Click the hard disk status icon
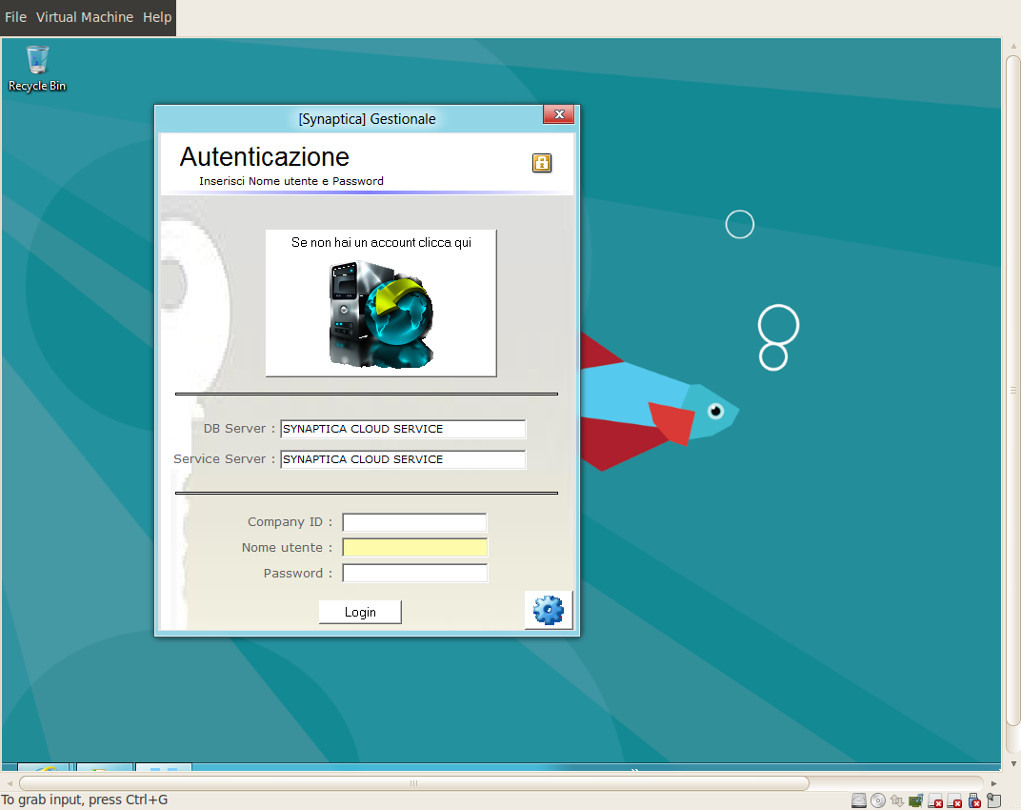1021x810 pixels. [x=859, y=800]
